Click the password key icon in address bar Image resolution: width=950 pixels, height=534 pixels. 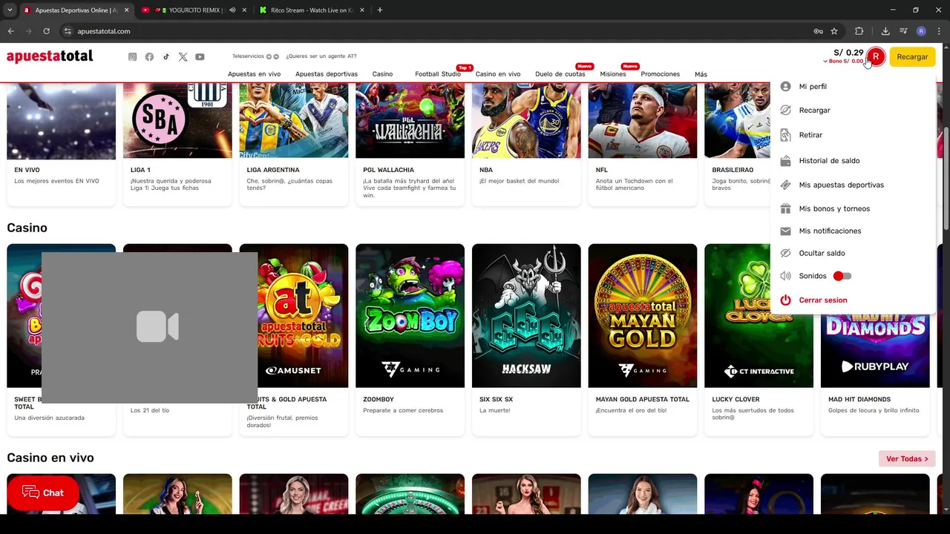(818, 31)
